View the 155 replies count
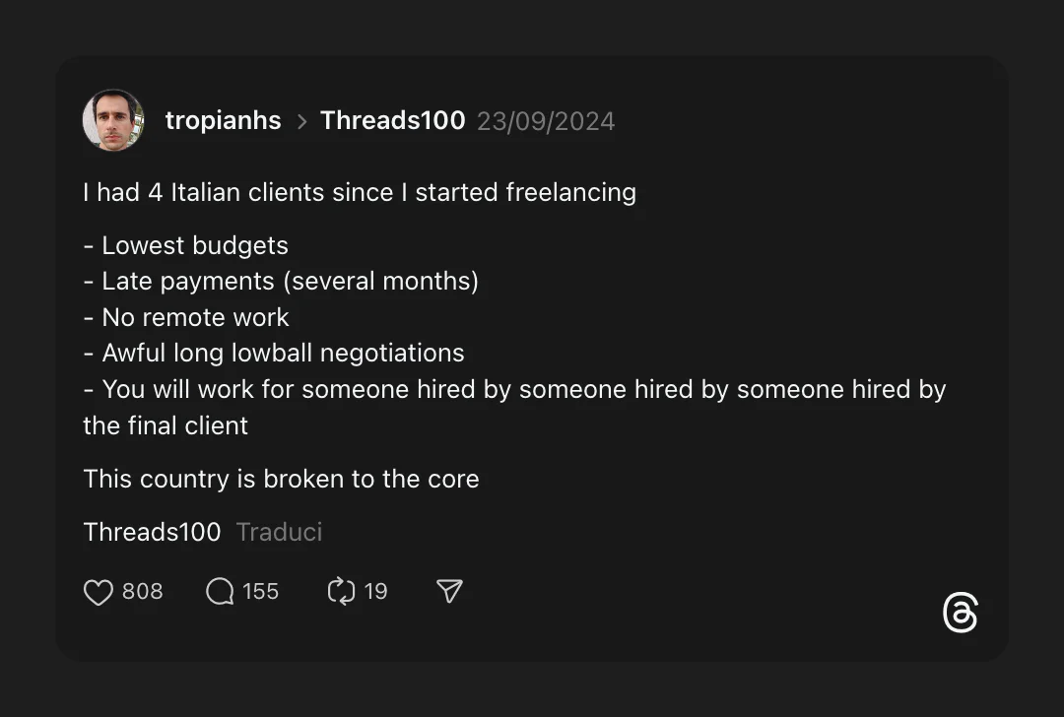The width and height of the screenshot is (1064, 717). point(261,592)
